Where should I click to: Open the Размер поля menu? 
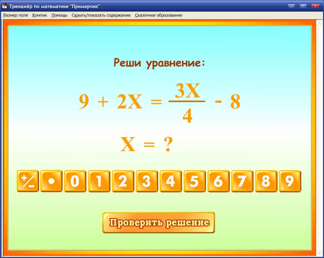pyautogui.click(x=15, y=15)
